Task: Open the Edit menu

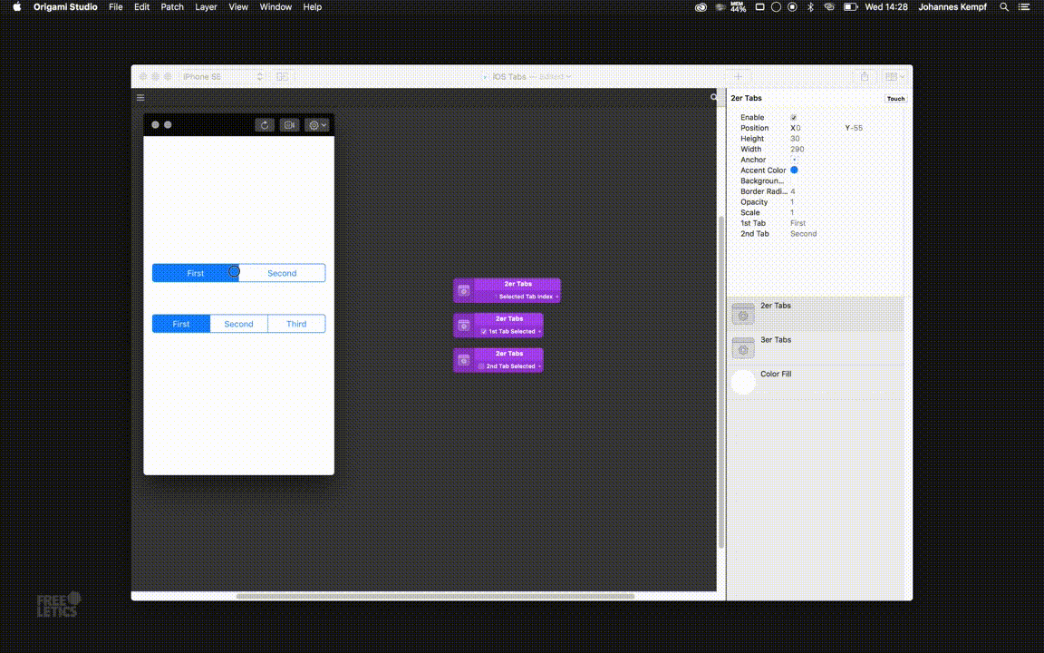Action: (x=141, y=6)
